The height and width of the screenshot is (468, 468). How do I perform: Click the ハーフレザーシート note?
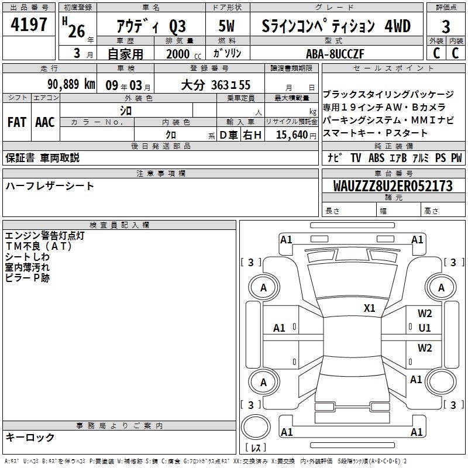tap(50, 186)
